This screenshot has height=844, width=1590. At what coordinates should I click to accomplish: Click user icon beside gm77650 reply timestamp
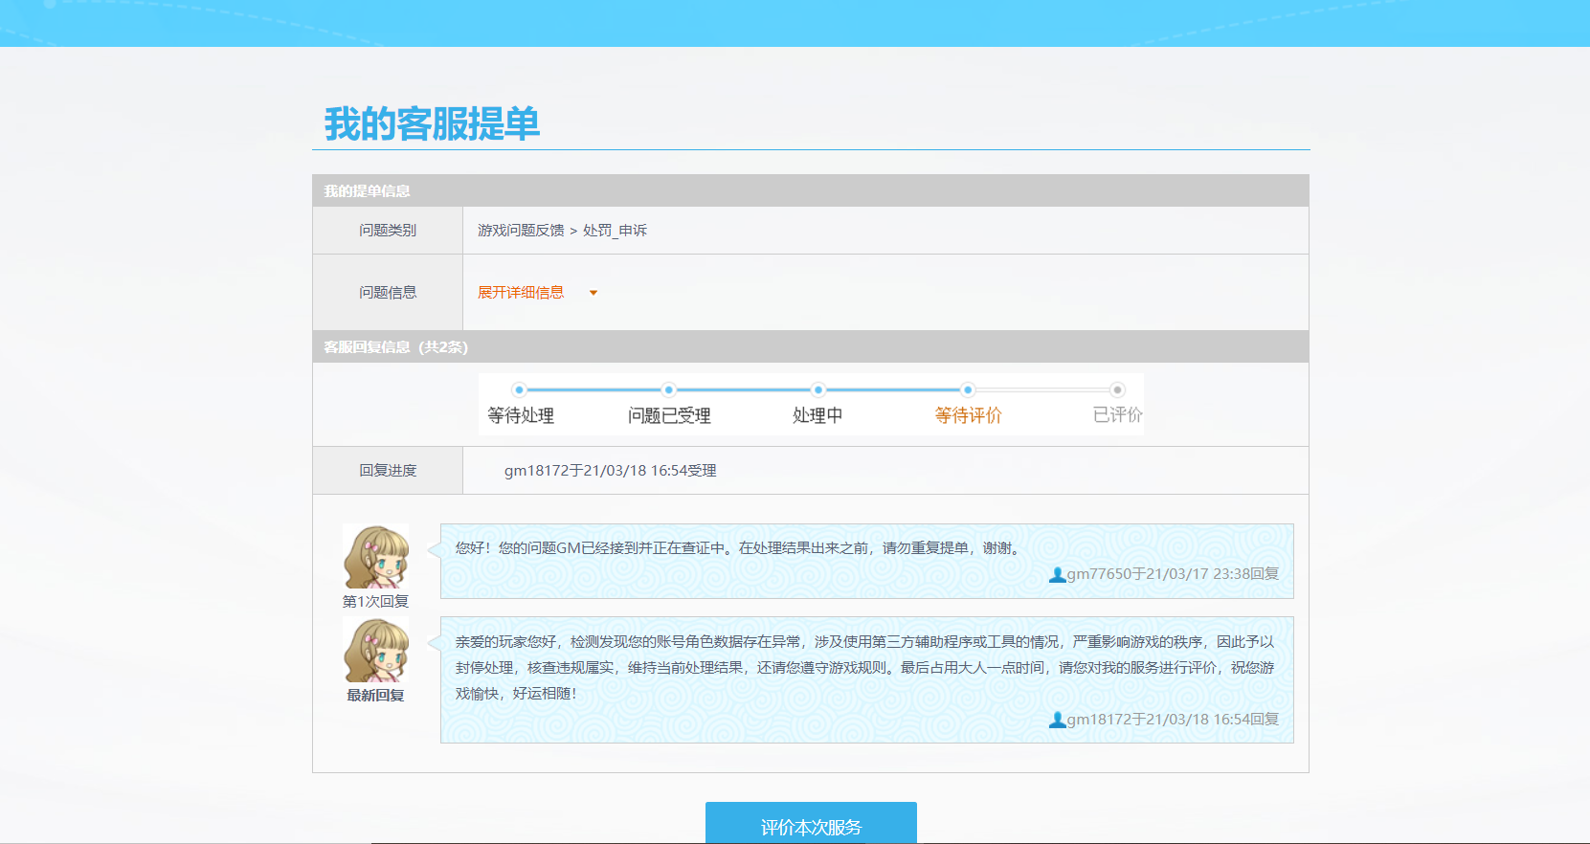1057,575
